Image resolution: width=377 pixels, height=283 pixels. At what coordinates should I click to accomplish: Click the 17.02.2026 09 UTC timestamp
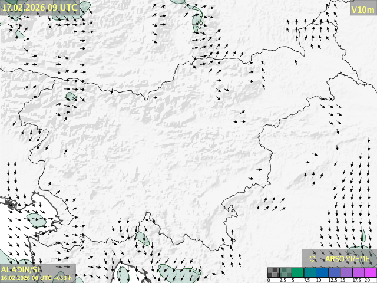39,7
